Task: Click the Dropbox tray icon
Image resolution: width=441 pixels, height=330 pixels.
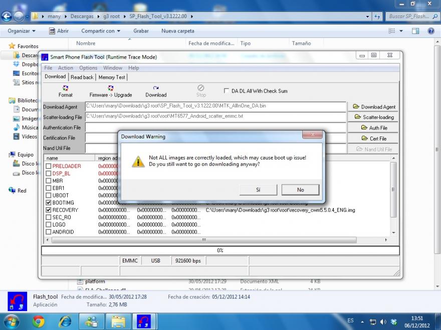Action: [x=394, y=322]
